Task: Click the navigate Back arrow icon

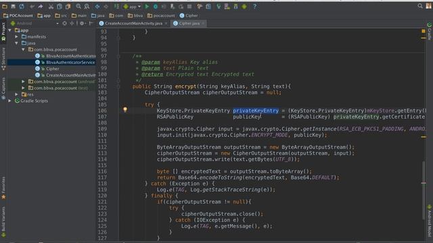Action: [x=97, y=6]
